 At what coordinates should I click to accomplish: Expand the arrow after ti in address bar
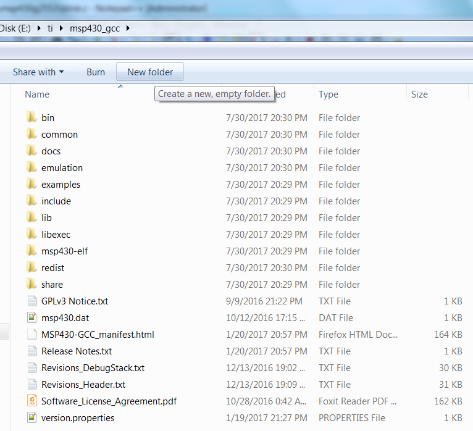61,28
